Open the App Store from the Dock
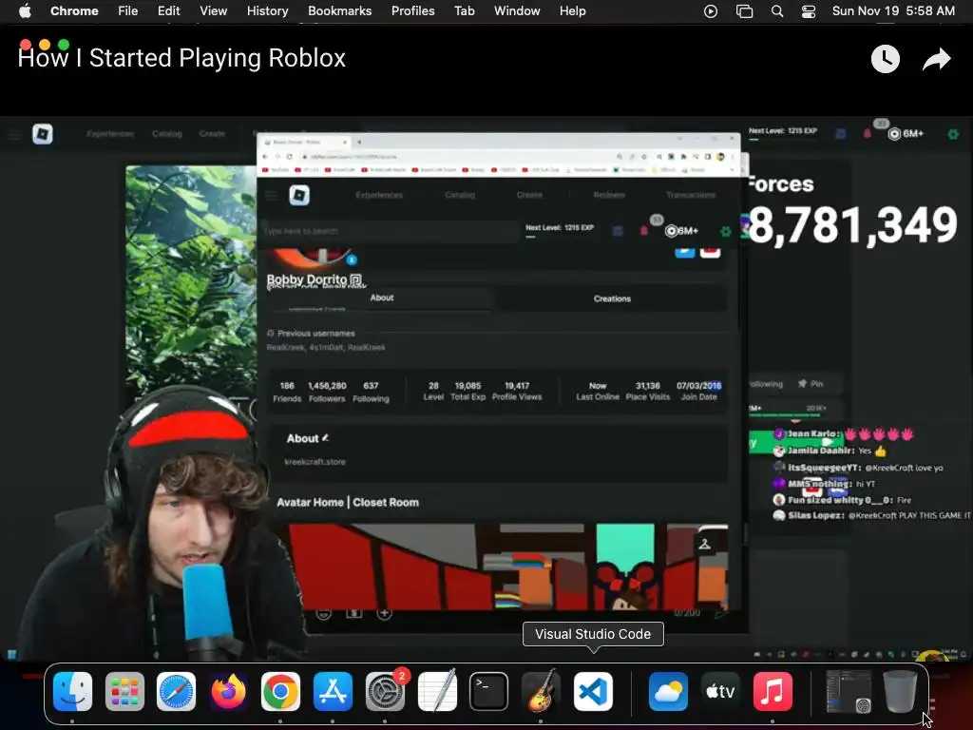 [334, 691]
